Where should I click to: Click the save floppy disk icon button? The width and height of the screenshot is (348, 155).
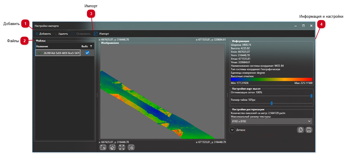[309, 130]
